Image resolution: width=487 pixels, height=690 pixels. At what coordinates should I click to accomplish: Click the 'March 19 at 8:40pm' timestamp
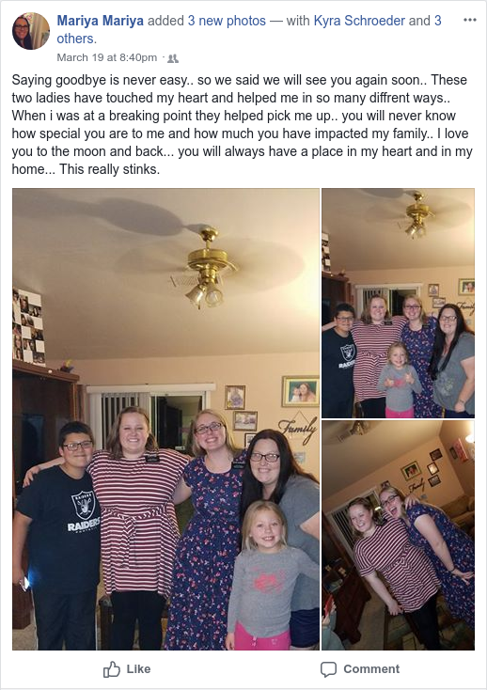click(x=107, y=57)
